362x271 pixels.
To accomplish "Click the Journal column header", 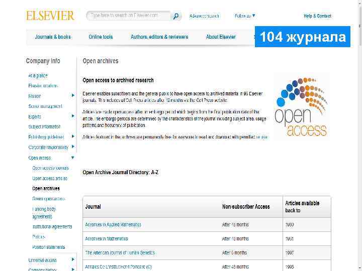I will point(93,206).
